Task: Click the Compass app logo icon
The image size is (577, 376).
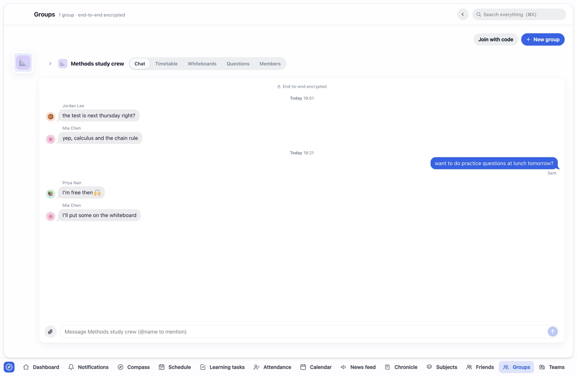Action: [9, 367]
